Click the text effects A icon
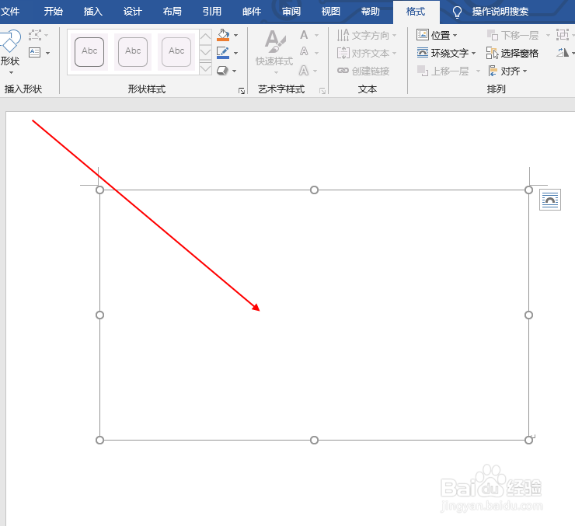 (x=304, y=70)
